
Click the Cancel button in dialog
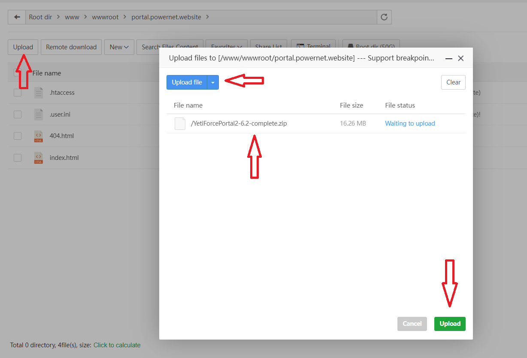point(412,324)
